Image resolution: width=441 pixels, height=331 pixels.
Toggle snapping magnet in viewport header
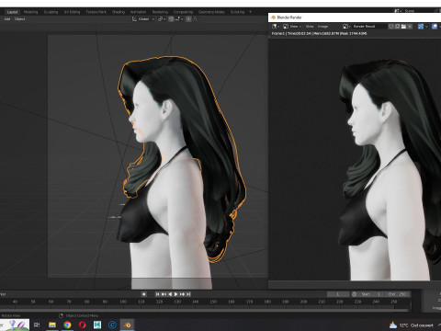point(171,19)
